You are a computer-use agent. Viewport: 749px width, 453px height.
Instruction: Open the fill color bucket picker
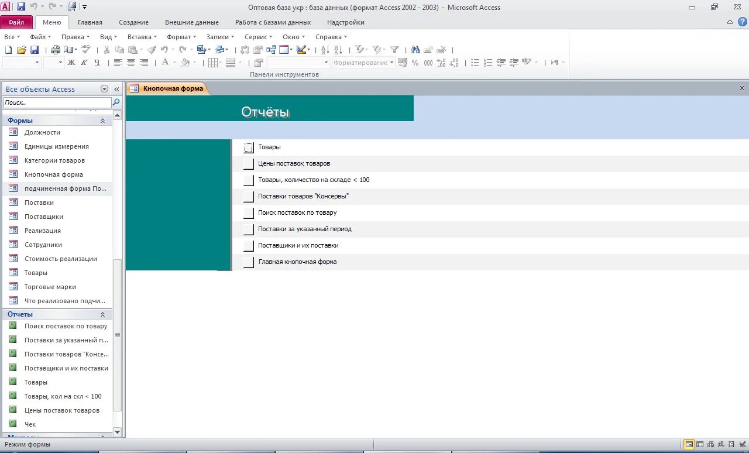[187, 63]
